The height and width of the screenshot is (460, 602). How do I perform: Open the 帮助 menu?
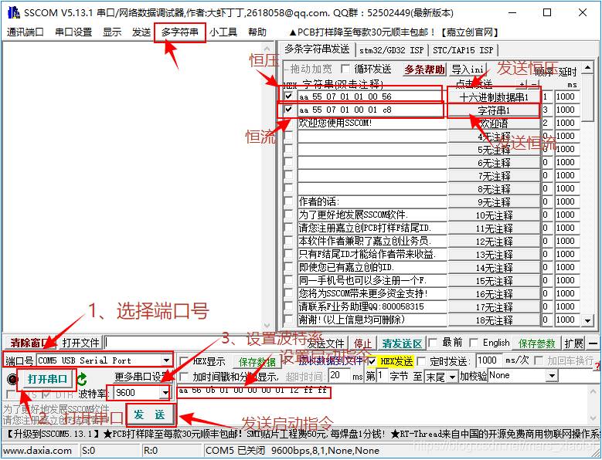(x=257, y=32)
